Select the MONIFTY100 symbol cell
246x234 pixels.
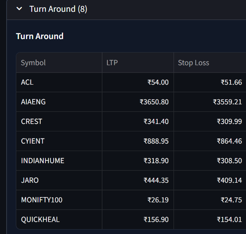pyautogui.click(x=42, y=200)
